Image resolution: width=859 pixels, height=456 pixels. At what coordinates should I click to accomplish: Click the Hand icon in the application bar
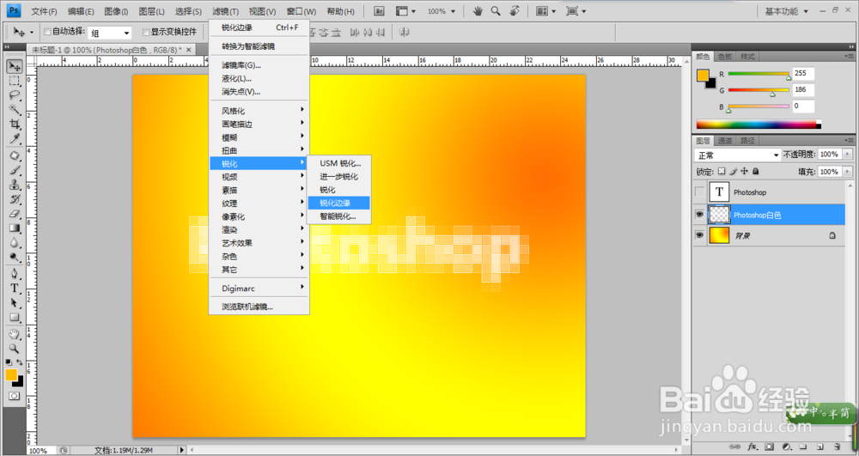[x=478, y=11]
